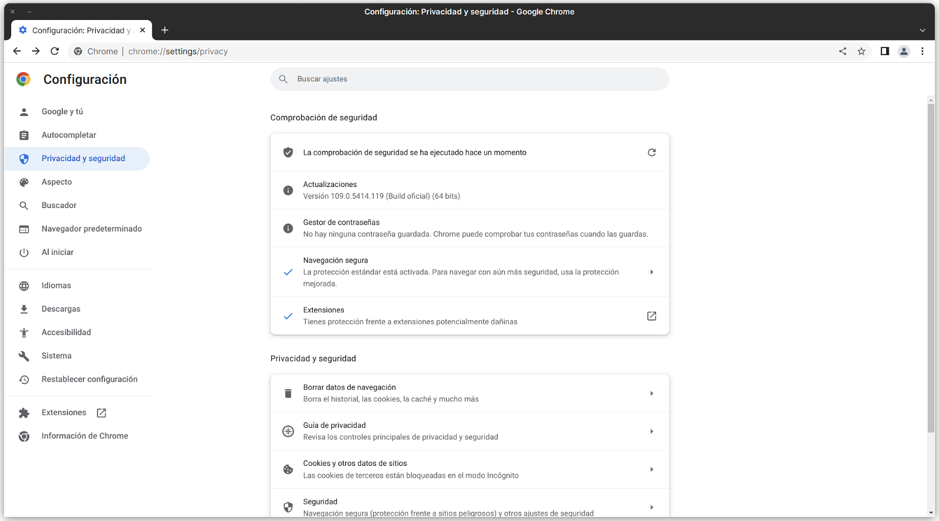Screen dimensions: 939x521
Task: Click the Autocompletar clipboard icon
Action: [x=24, y=135]
